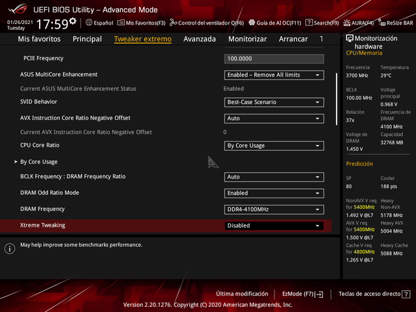Click the 32768 MB capacity value
This screenshot has width=416, height=312.
click(x=392, y=143)
